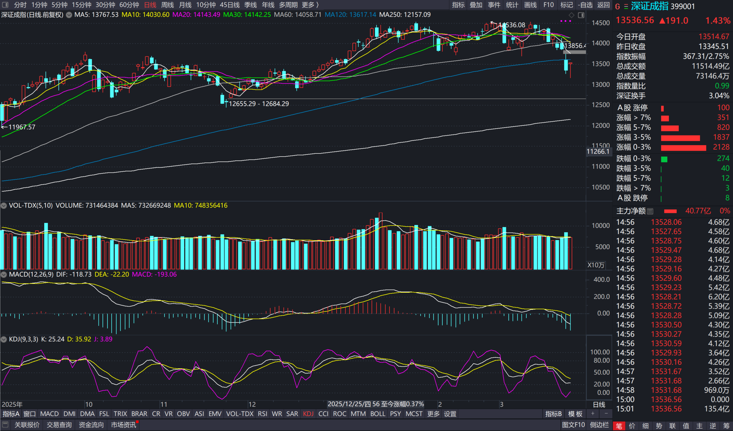Open the three-line menu icon next to 深证成指
Screen dimensions: 733x431
tap(626, 7)
